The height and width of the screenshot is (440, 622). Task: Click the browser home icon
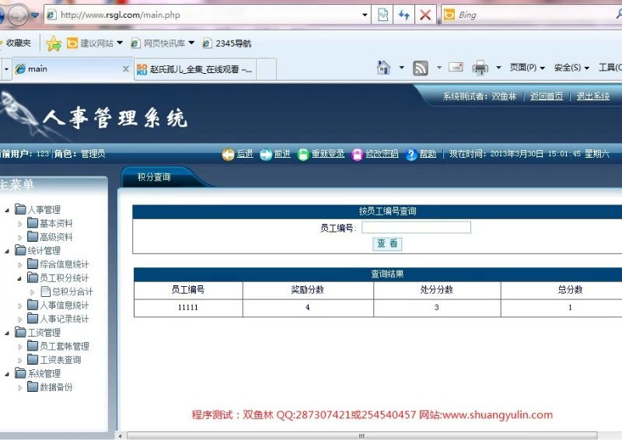click(383, 68)
